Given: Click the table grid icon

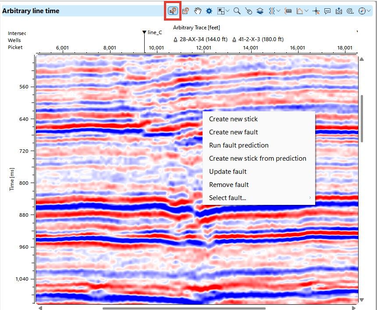Looking at the screenshot, I should 288,11.
